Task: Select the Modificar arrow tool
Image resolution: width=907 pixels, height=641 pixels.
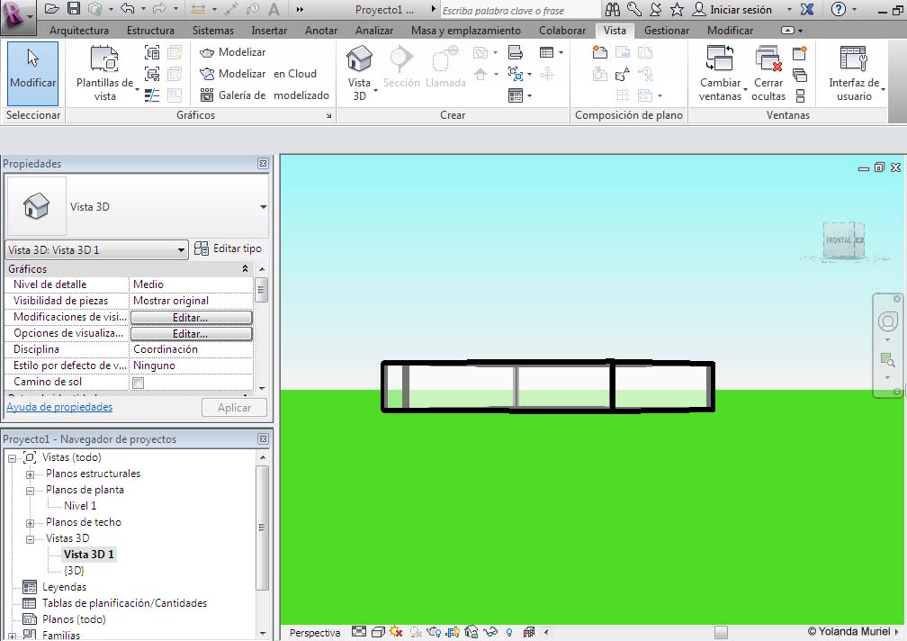Action: pyautogui.click(x=32, y=69)
